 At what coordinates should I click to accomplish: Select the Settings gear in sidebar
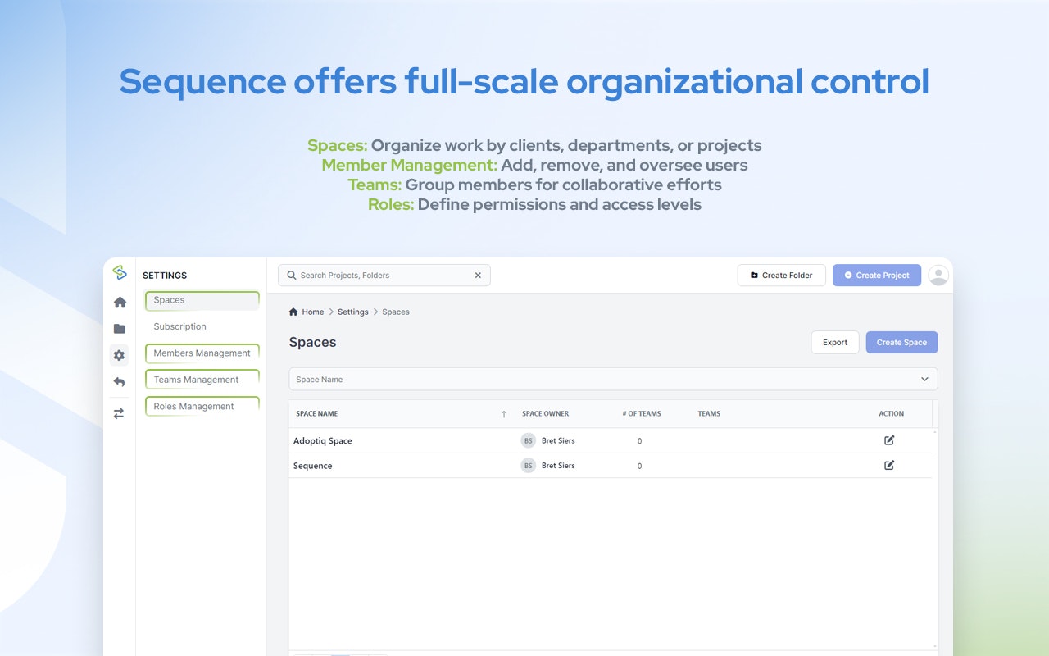click(x=120, y=355)
